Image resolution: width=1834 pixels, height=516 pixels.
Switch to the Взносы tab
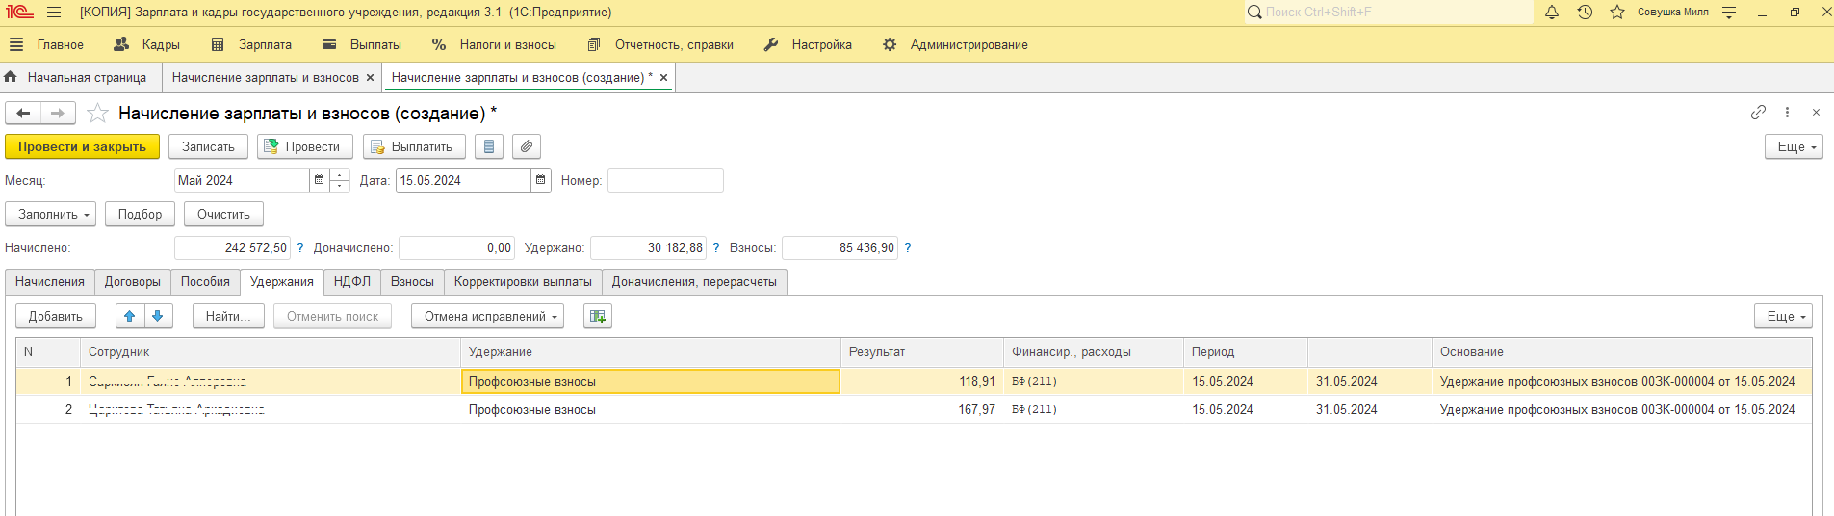(412, 282)
